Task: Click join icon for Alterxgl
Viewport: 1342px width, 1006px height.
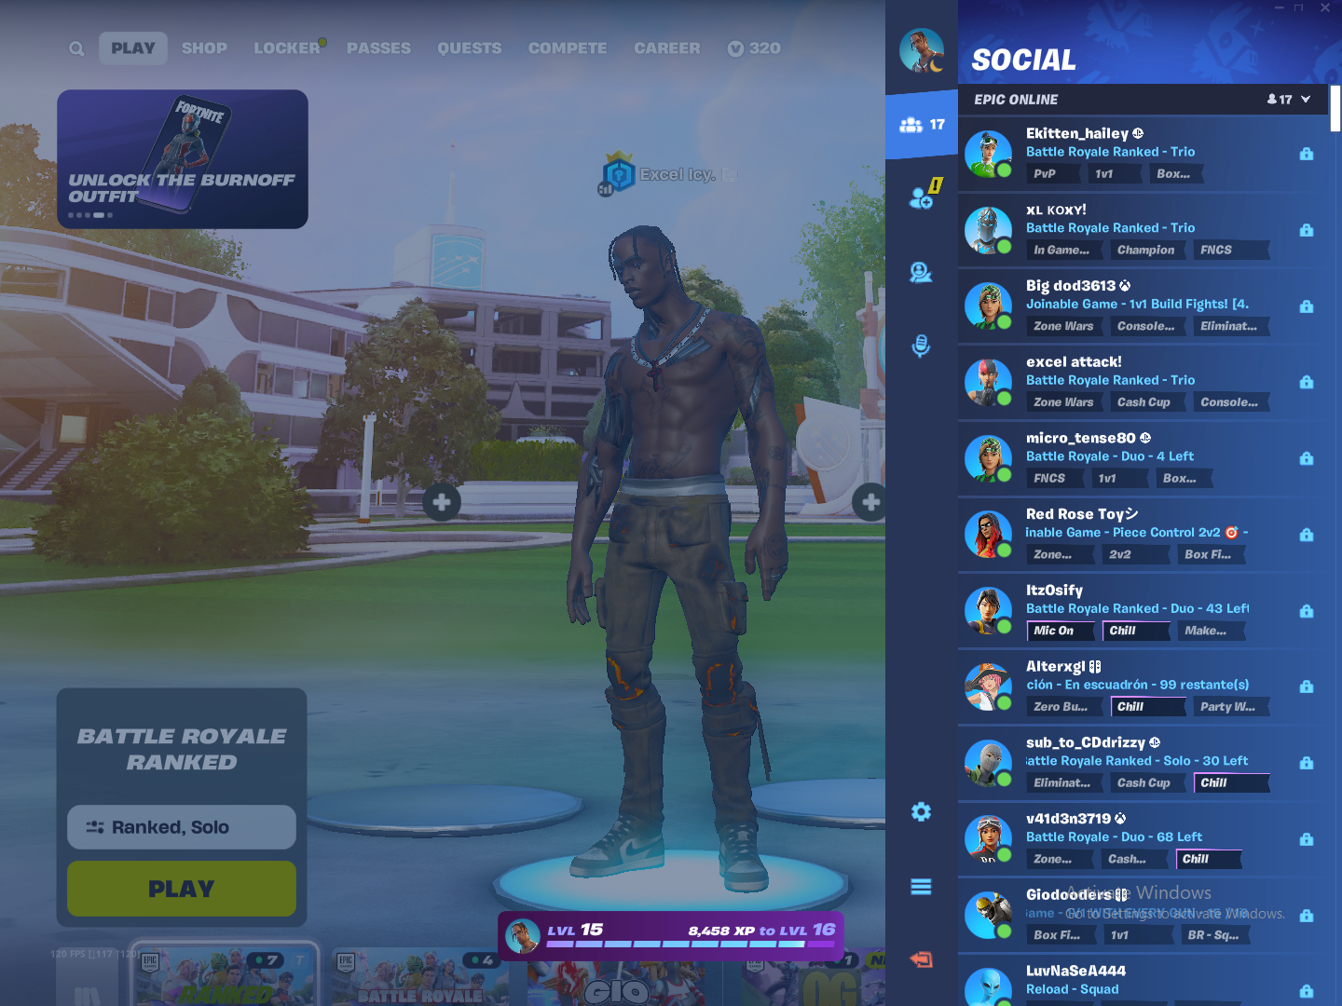Action: pos(1307,687)
